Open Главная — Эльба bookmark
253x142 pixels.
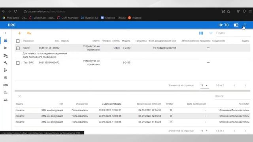tap(113, 18)
